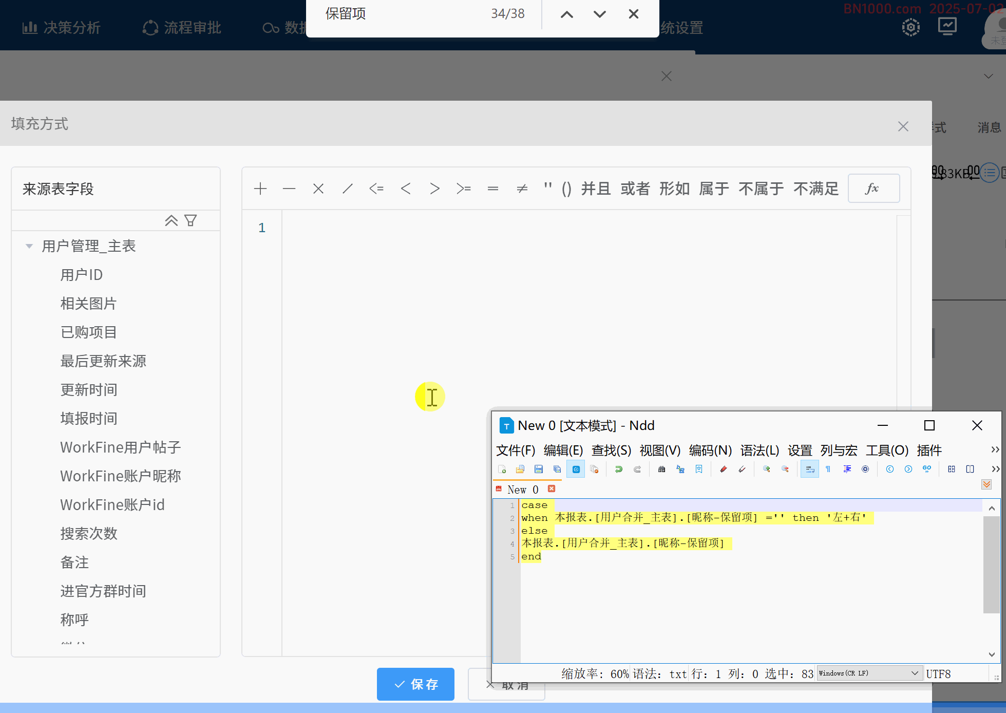Screen dimensions: 1006x713
Task: Click the Ndd vertical scrollbar down arrow
Action: 992,654
